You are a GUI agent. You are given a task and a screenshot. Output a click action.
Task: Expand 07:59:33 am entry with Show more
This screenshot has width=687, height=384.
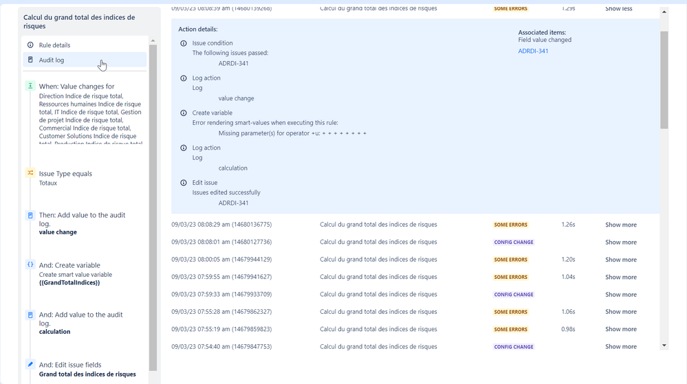[x=621, y=295]
